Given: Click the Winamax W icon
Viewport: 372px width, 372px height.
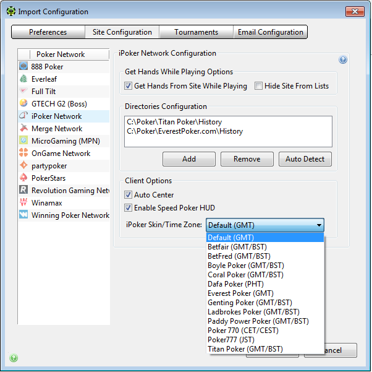Looking at the screenshot, I should tap(23, 202).
